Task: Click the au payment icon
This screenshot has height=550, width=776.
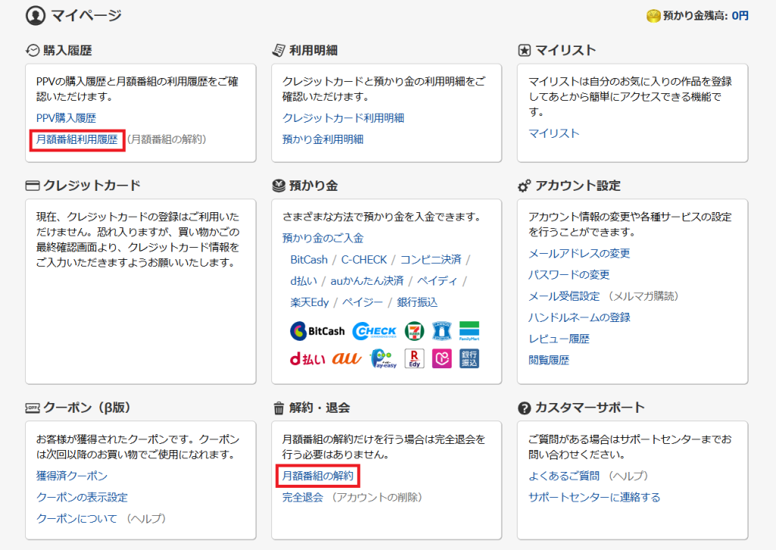Action: (345, 358)
